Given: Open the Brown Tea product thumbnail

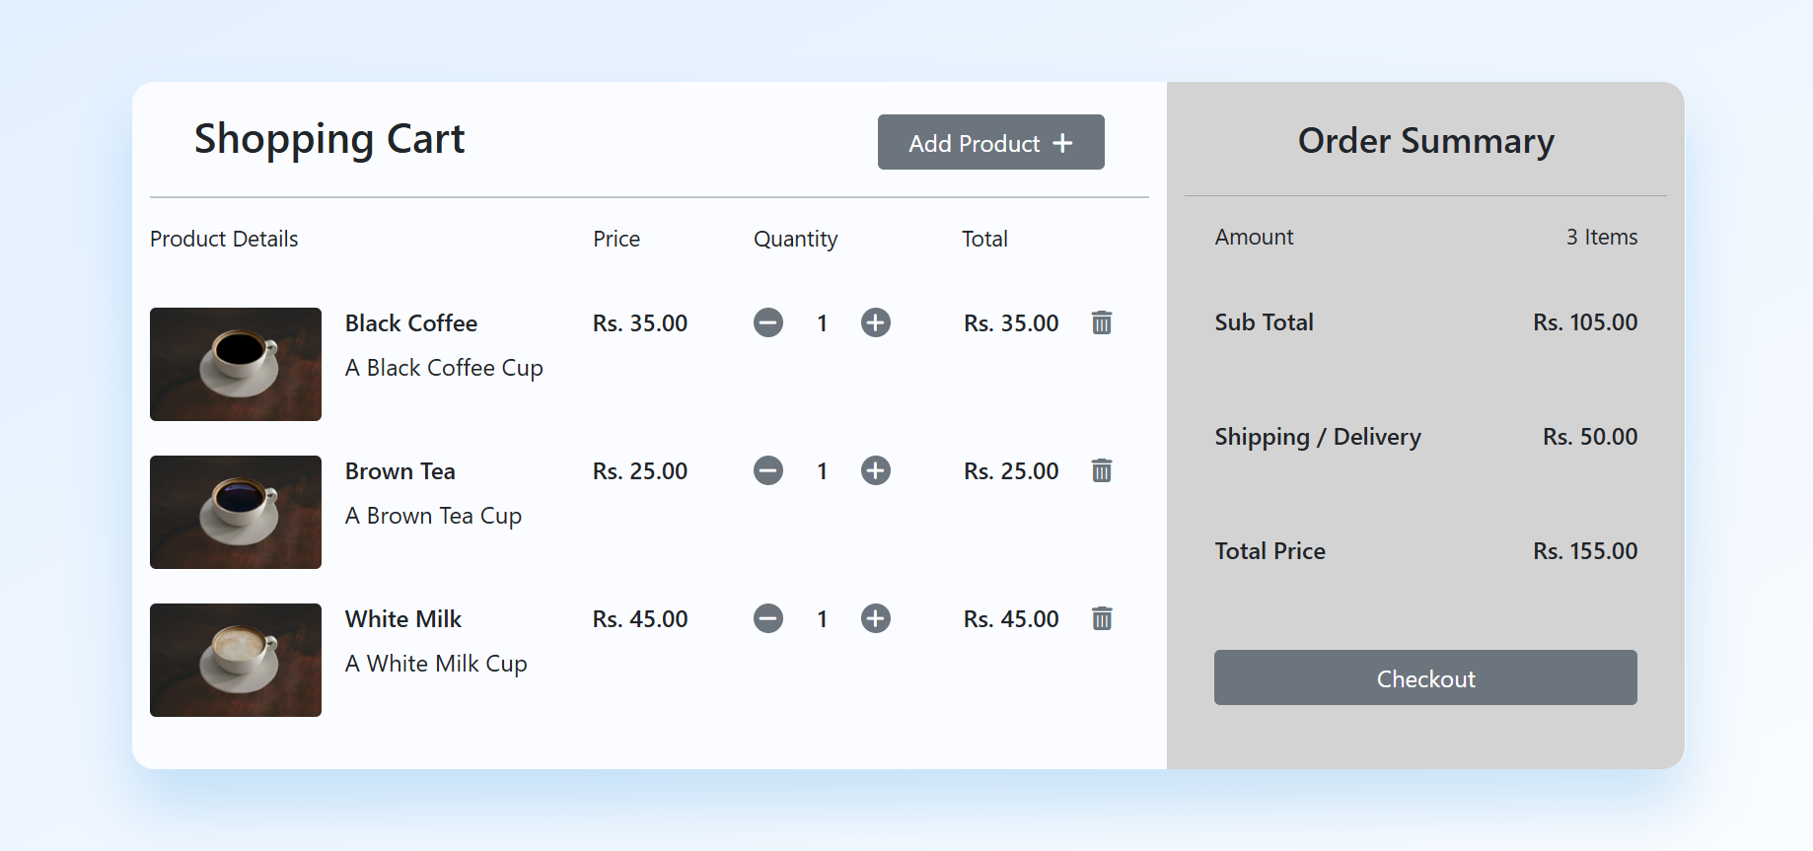Looking at the screenshot, I should [x=236, y=512].
